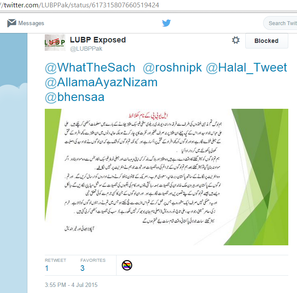Open the Messages envelope icon
Screen dimensions: 297x293
[12, 23]
